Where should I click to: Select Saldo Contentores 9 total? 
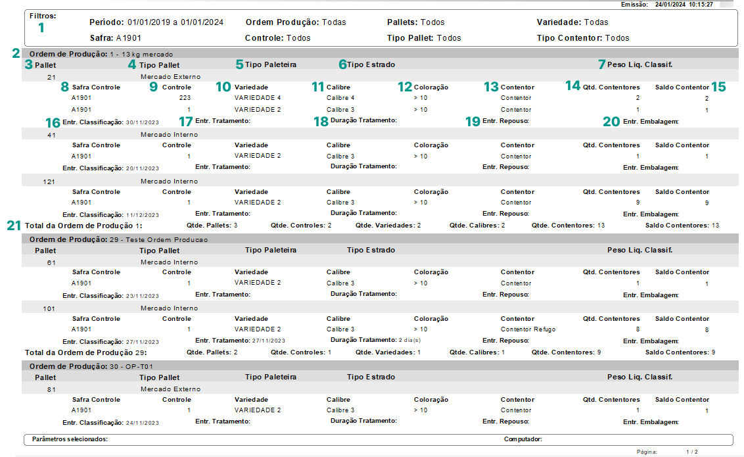click(x=680, y=352)
